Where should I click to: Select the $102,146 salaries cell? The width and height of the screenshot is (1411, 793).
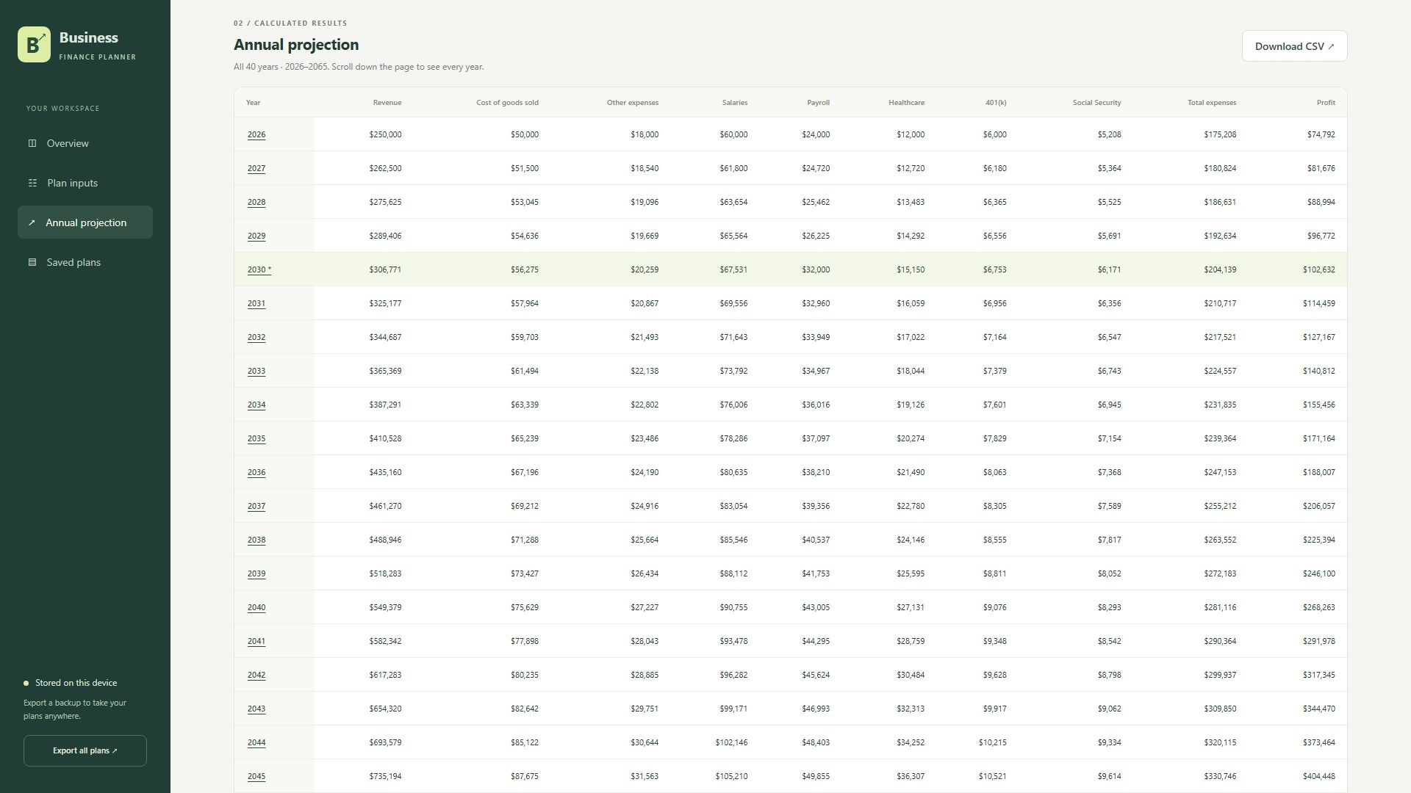[731, 742]
